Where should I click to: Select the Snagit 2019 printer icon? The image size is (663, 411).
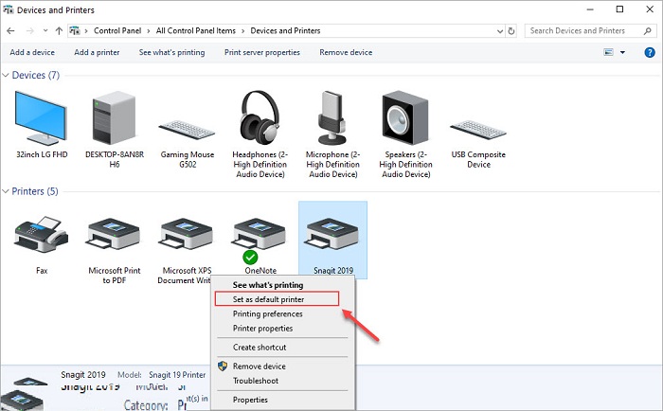pos(331,234)
